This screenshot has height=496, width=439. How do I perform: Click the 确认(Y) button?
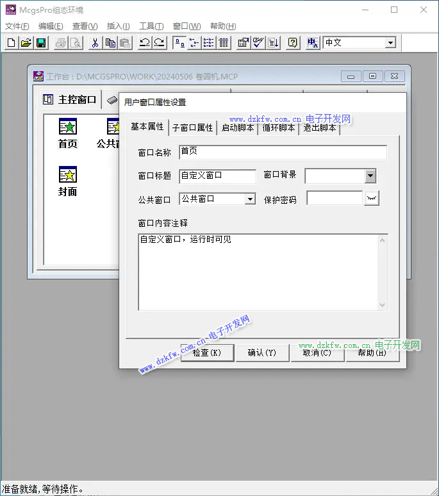(262, 352)
